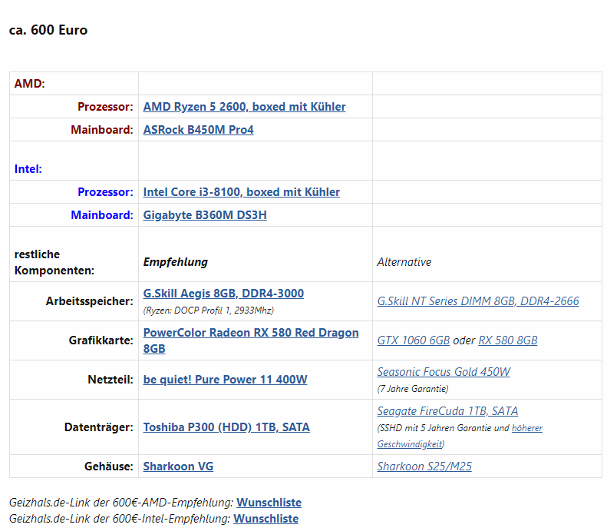The height and width of the screenshot is (528, 607).
Task: Click the 'restliche Komponenten:' label
Action: (x=54, y=262)
